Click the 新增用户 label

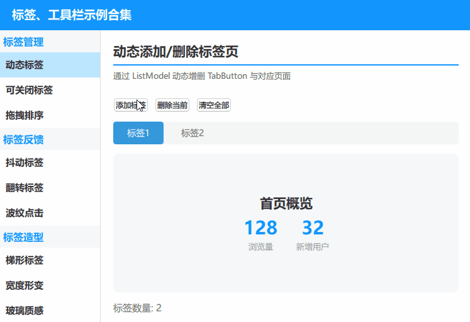(x=313, y=246)
